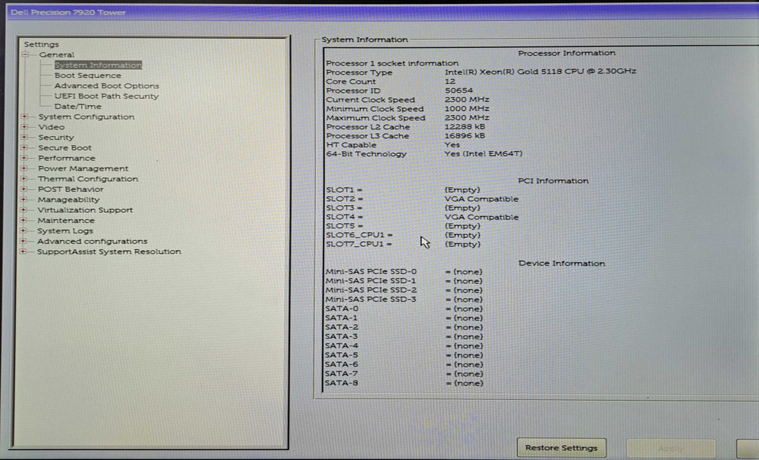Click the Device Information heading
Image resolution: width=759 pixels, height=460 pixels.
pos(562,264)
